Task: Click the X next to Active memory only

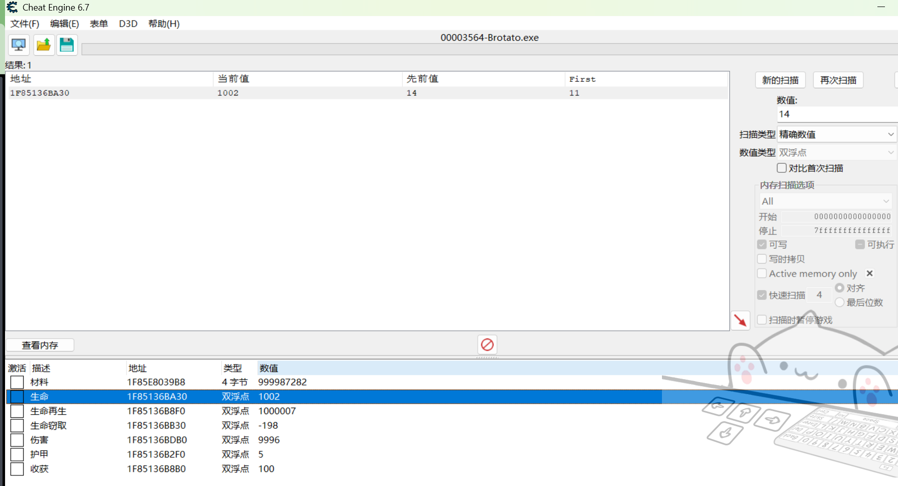Action: 869,274
